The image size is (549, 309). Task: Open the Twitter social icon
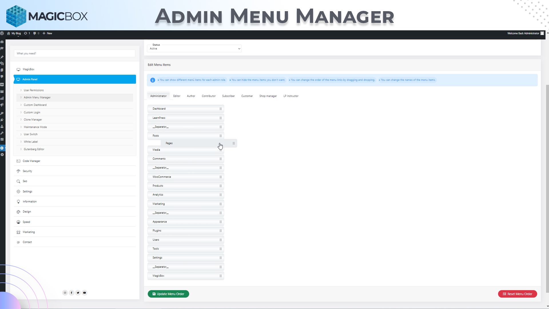pos(78,293)
